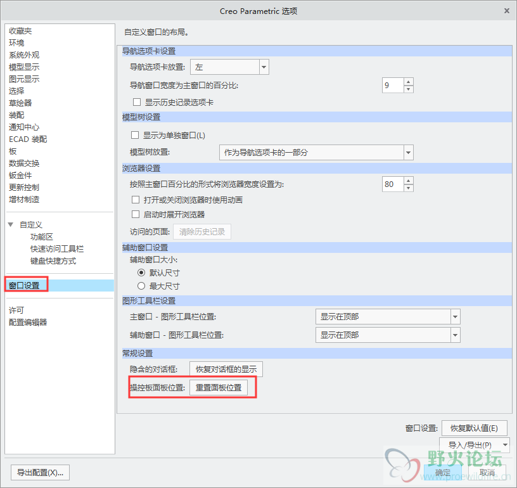Confirm with the 确定 button

tap(442, 473)
